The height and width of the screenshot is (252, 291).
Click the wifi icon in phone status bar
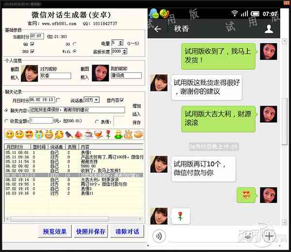click(x=234, y=14)
